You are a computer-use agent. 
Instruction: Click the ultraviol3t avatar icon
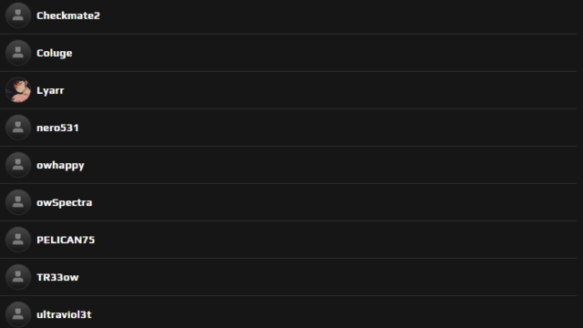click(18, 314)
